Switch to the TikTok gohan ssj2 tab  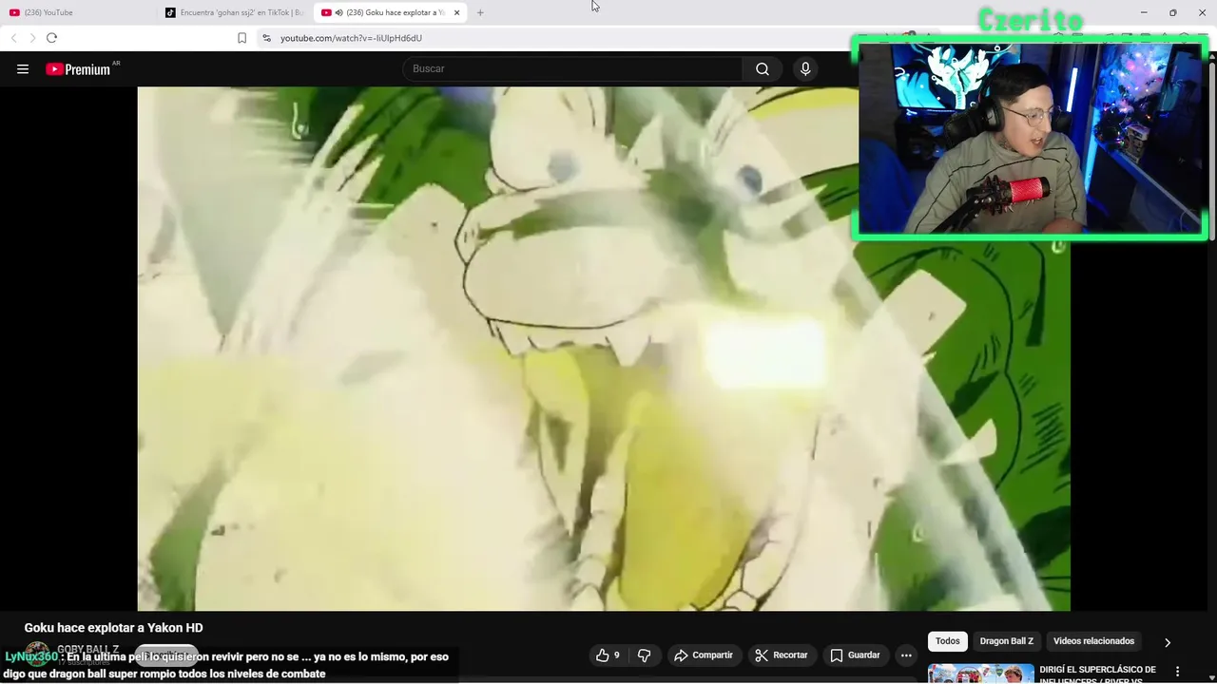coord(235,12)
